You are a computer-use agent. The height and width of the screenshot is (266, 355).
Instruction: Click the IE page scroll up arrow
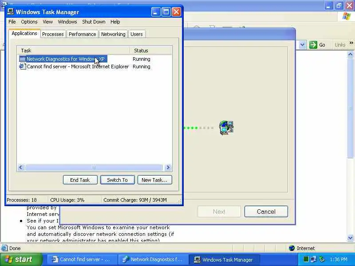pyautogui.click(x=351, y=54)
